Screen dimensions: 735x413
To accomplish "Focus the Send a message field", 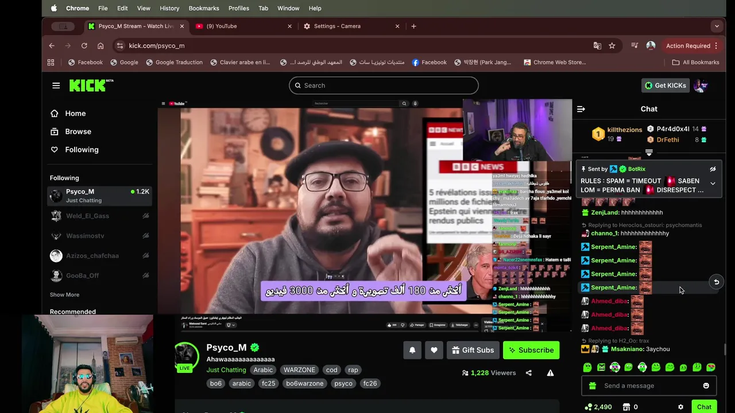I will 649,385.
